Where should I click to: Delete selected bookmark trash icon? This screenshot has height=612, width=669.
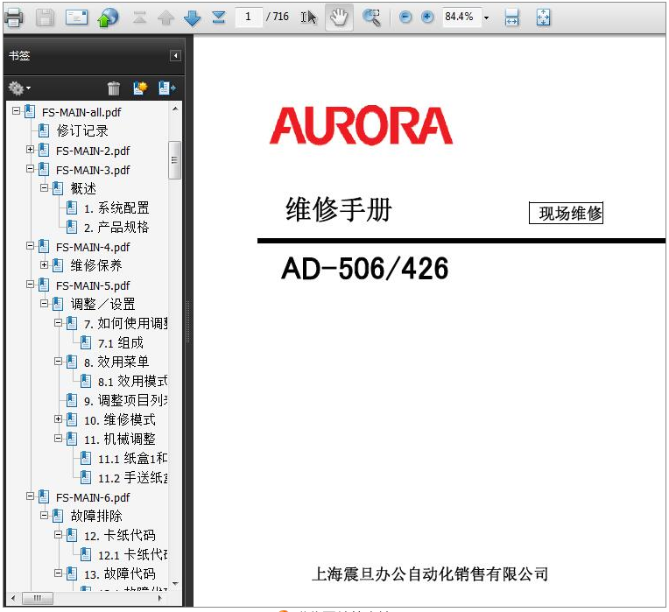pyautogui.click(x=114, y=88)
